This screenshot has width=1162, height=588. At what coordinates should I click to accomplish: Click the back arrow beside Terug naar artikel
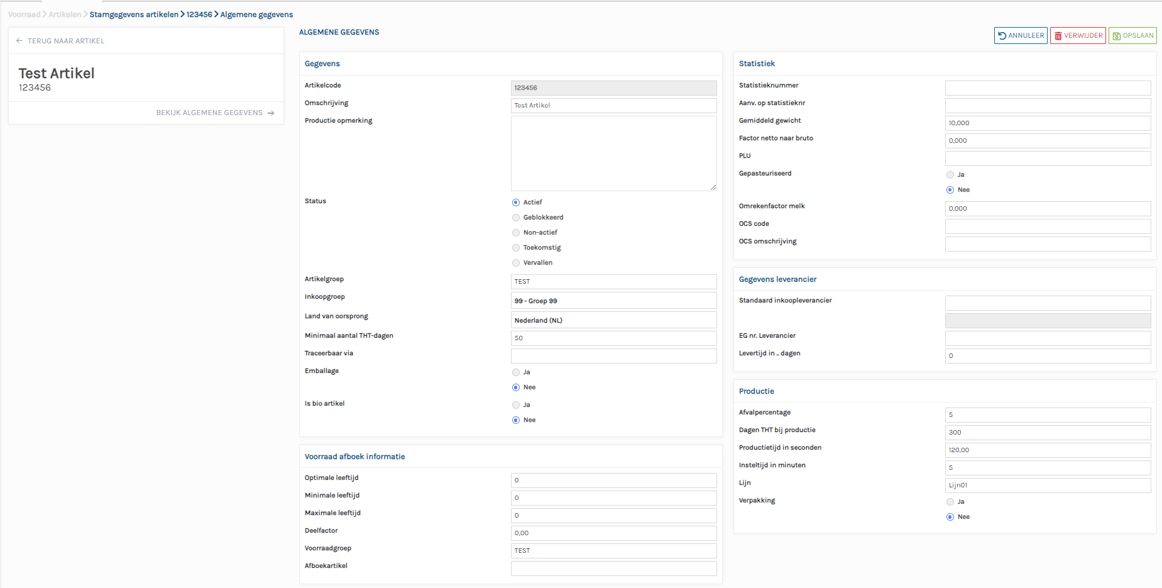point(19,41)
